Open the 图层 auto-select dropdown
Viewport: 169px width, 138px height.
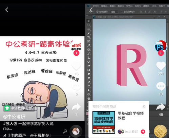114,12
